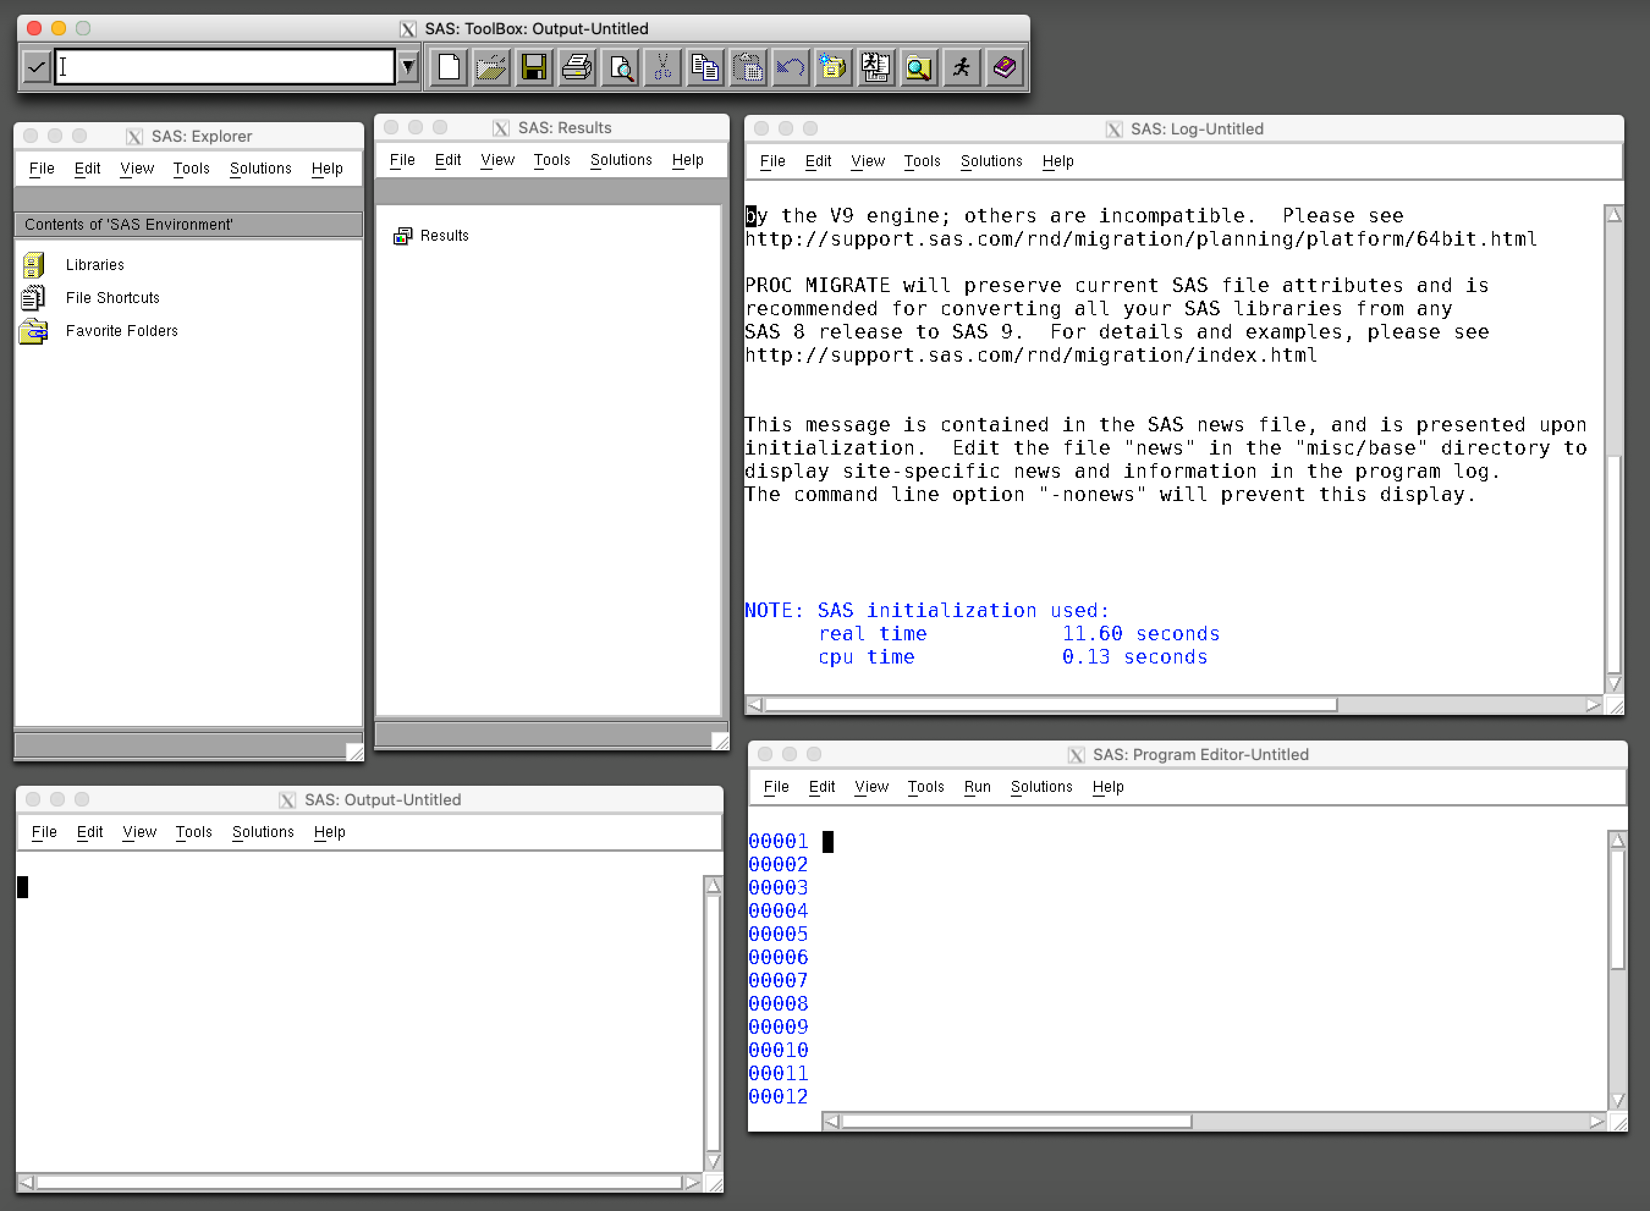1650x1211 pixels.
Task: Open Solutions menu in Explorer window
Action: (x=260, y=169)
